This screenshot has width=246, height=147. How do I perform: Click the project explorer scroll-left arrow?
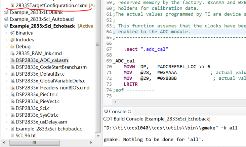[x=4, y=143]
